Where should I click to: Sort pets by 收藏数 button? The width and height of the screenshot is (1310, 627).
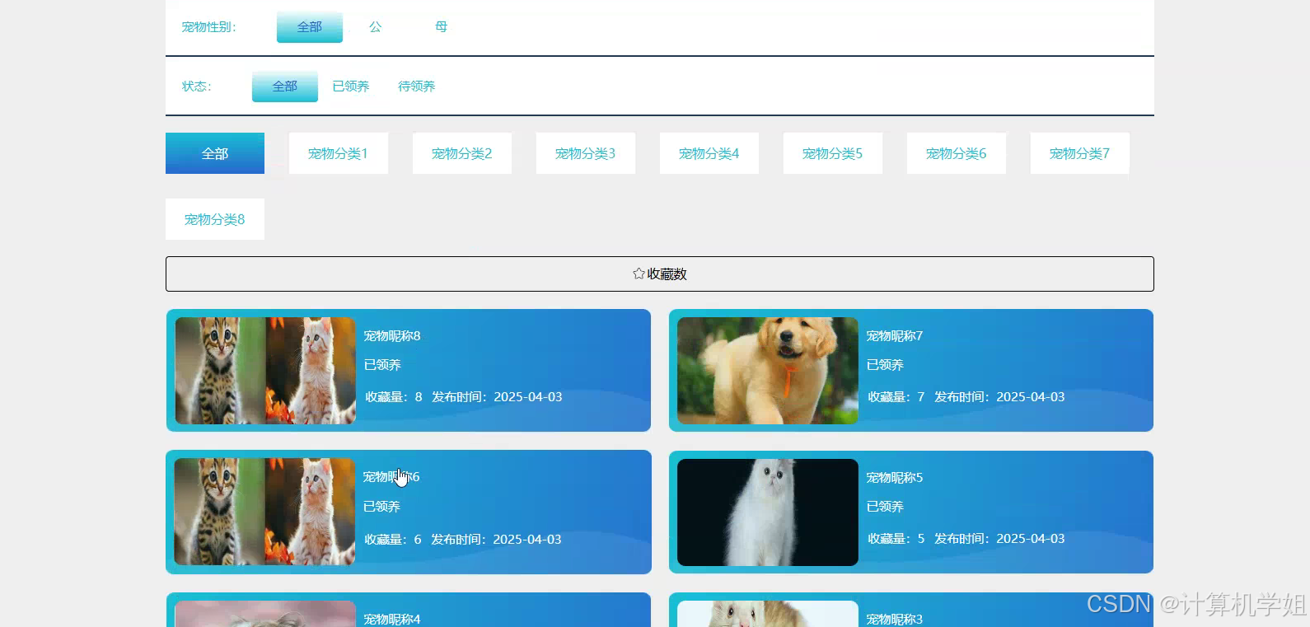pos(659,274)
